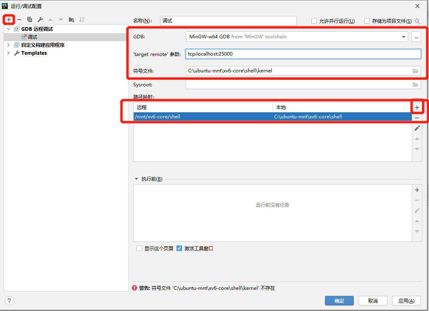The image size is (429, 311).
Task: Uncheck 激活工具窗口 checkbox
Action: [x=179, y=248]
